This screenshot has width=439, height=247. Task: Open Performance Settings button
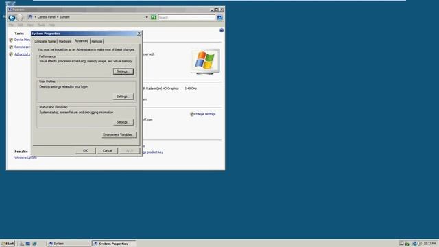tap(123, 71)
